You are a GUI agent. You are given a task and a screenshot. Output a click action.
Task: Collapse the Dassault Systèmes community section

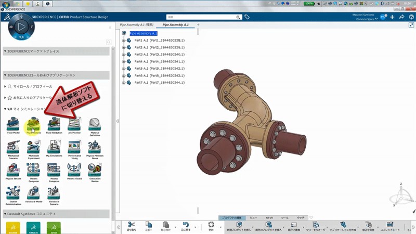coord(5,214)
